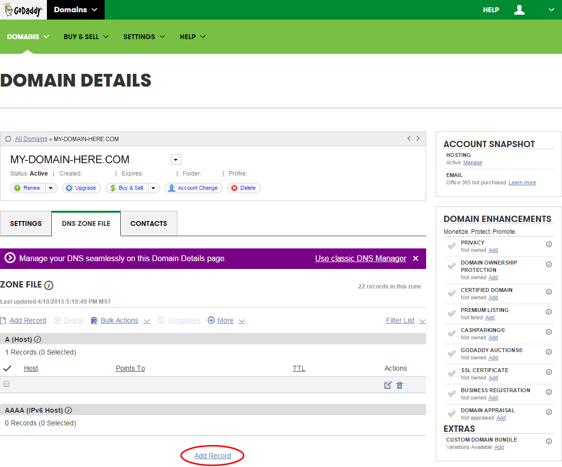The height and width of the screenshot is (467, 562).
Task: Click the circled Add Record link at bottom
Action: (x=213, y=456)
